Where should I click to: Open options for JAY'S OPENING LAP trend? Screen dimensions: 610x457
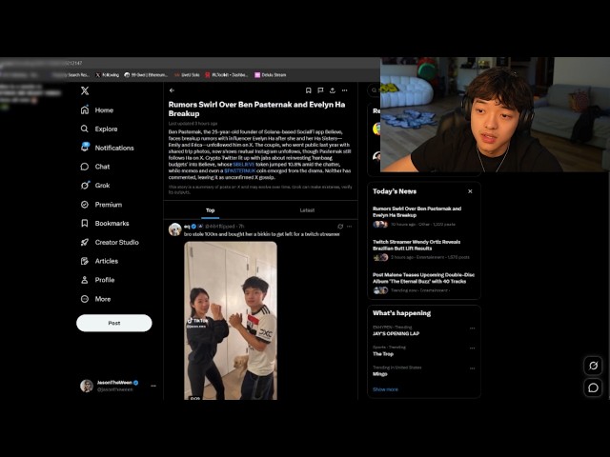point(472,328)
